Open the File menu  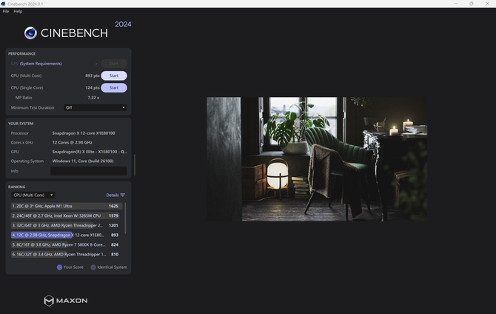coord(6,11)
